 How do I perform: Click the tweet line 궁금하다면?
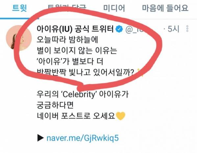(x=55, y=105)
